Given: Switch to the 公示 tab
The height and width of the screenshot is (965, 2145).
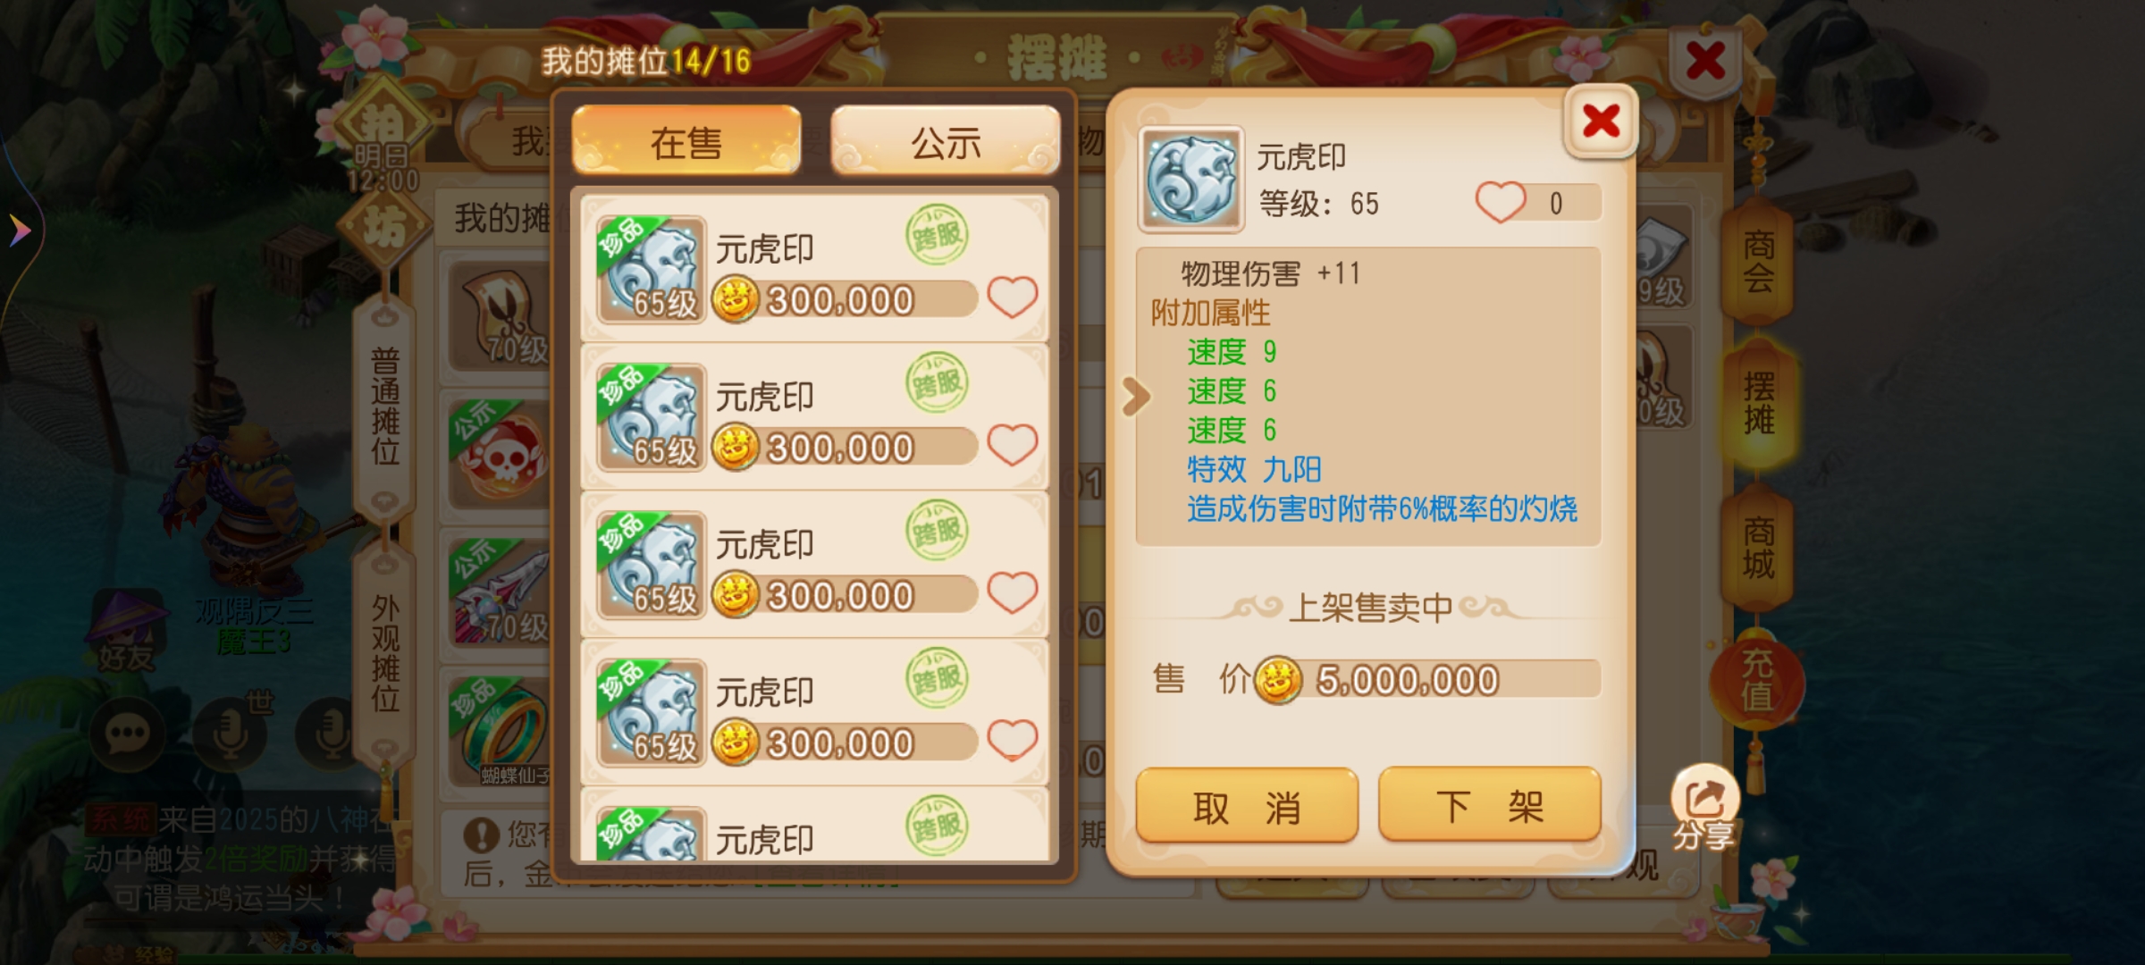Looking at the screenshot, I should click(946, 141).
